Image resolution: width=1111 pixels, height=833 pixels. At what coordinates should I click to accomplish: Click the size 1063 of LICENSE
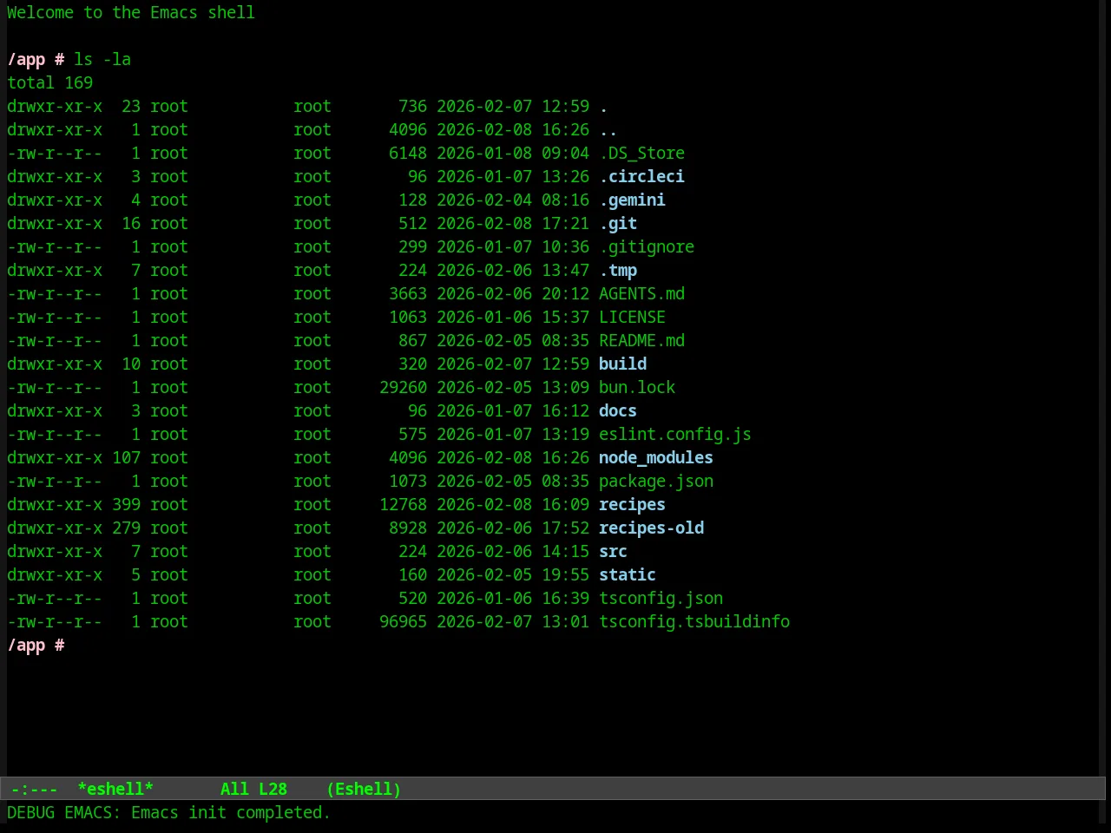click(x=408, y=317)
